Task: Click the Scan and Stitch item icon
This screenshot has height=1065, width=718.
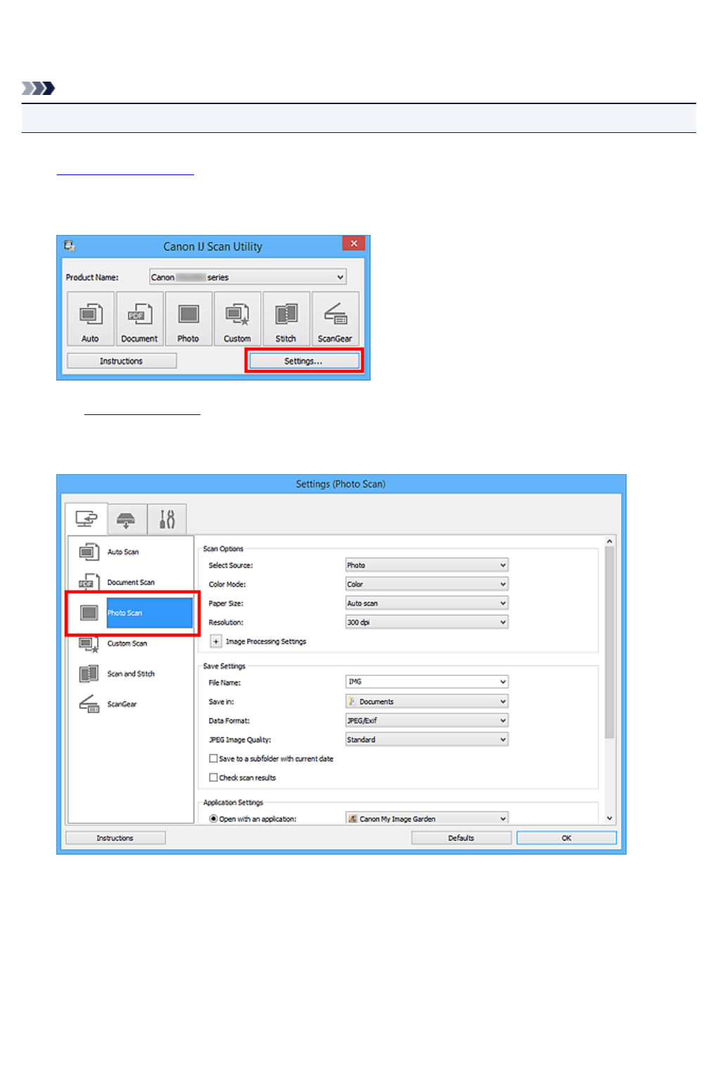Action: point(89,674)
